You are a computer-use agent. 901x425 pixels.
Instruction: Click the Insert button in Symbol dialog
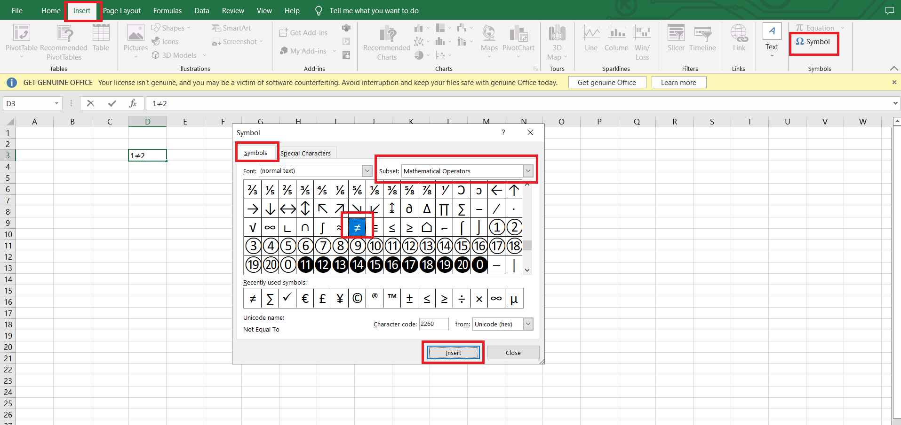pyautogui.click(x=453, y=353)
